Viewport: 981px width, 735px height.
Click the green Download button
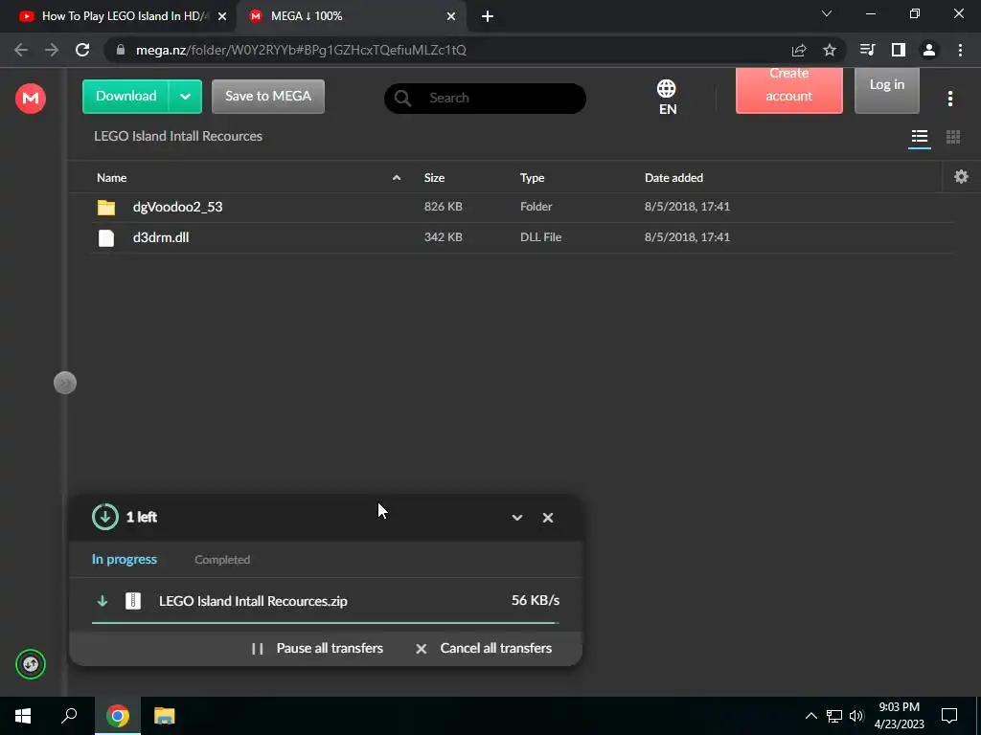click(125, 97)
